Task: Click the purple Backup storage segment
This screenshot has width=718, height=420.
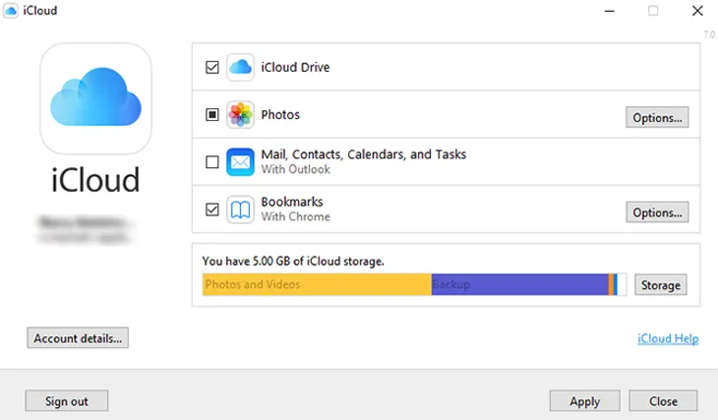Action: [x=519, y=285]
